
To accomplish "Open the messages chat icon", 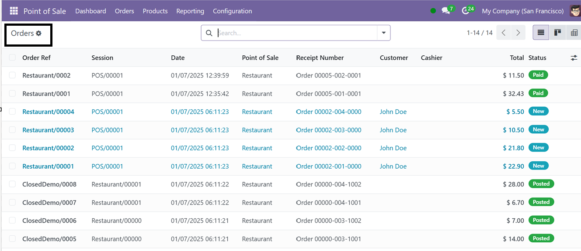I will [x=446, y=11].
